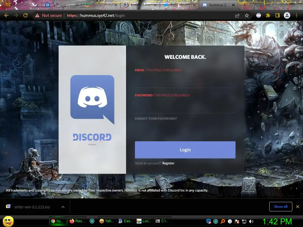The width and height of the screenshot is (303, 227).
Task: Switch to the TechSpot tab
Action: 61,5
